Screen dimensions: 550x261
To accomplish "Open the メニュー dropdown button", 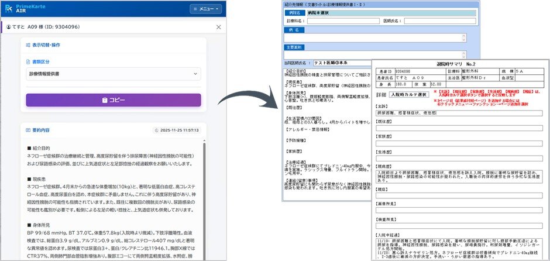I will (x=206, y=9).
